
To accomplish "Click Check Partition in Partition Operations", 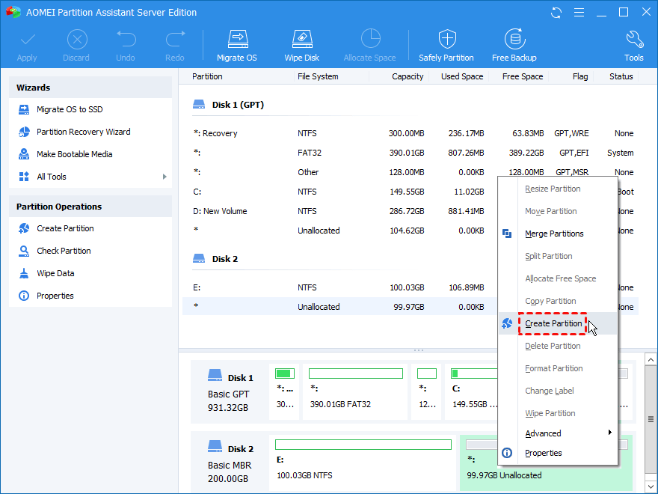I will pyautogui.click(x=64, y=251).
